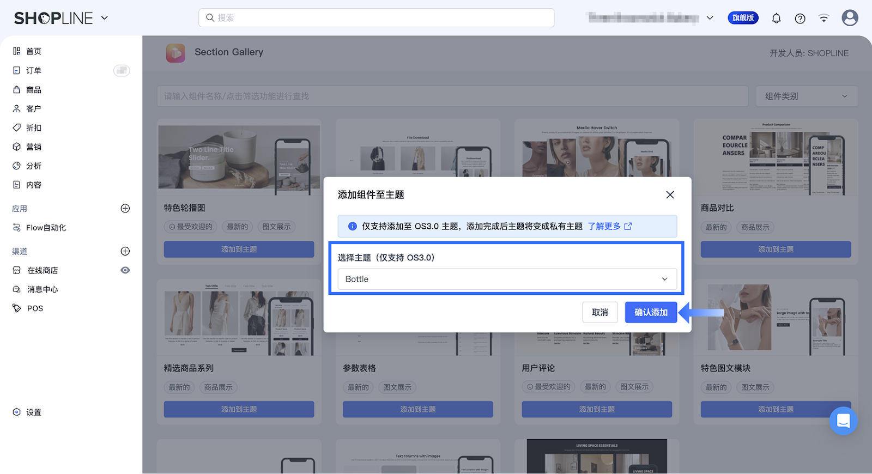
Task: Click 确认添加 to confirm adding
Action: tap(651, 312)
